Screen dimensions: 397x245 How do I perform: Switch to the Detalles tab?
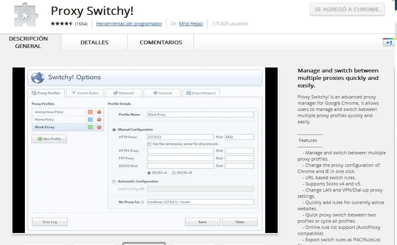coord(94,42)
